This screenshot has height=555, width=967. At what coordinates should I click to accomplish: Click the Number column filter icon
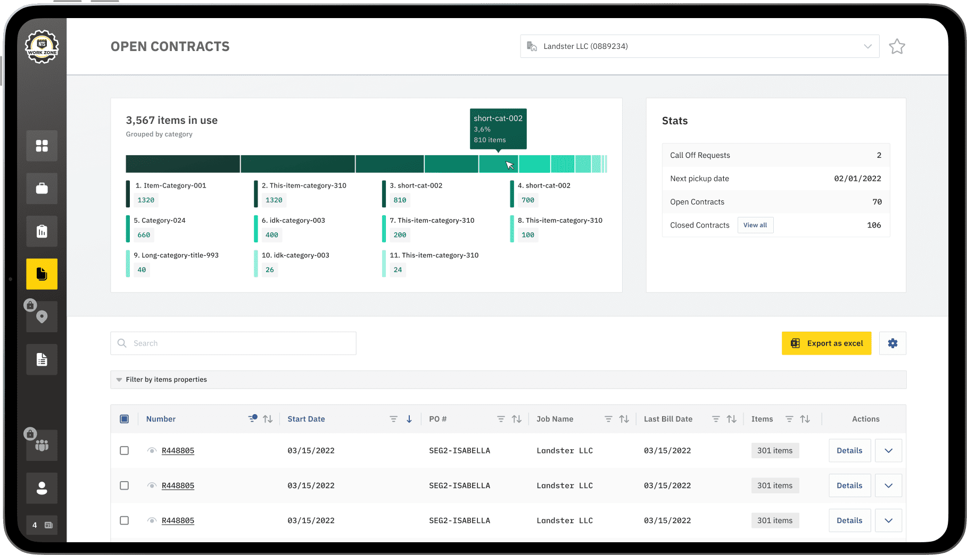pos(252,419)
